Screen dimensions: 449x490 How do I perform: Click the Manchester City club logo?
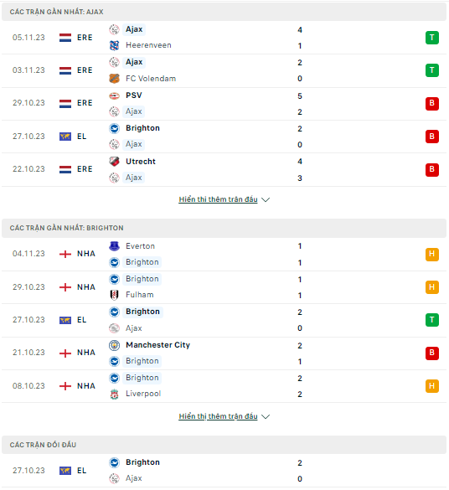[115, 345]
